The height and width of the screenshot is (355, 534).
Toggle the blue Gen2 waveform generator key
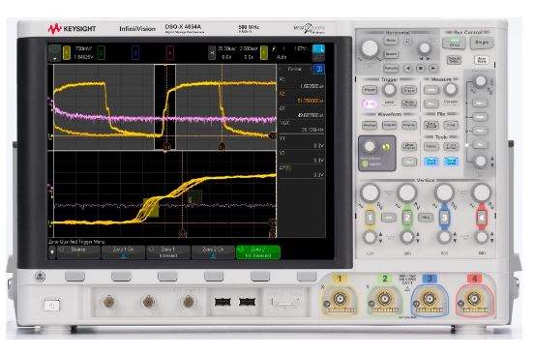451,162
